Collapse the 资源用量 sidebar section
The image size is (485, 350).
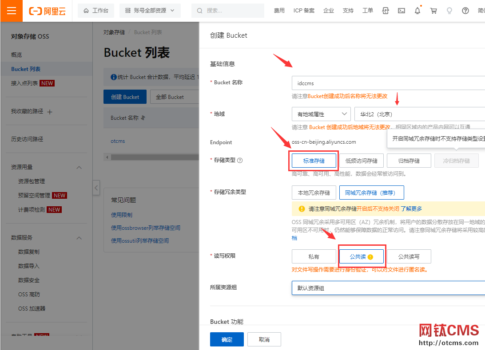tap(79, 167)
